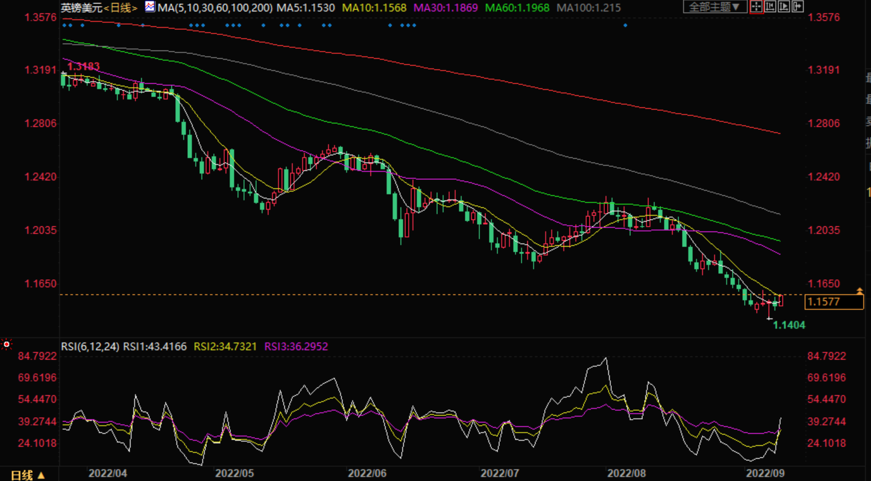Select the MA100:1.215 value label
Image resolution: width=871 pixels, height=481 pixels.
coord(588,8)
